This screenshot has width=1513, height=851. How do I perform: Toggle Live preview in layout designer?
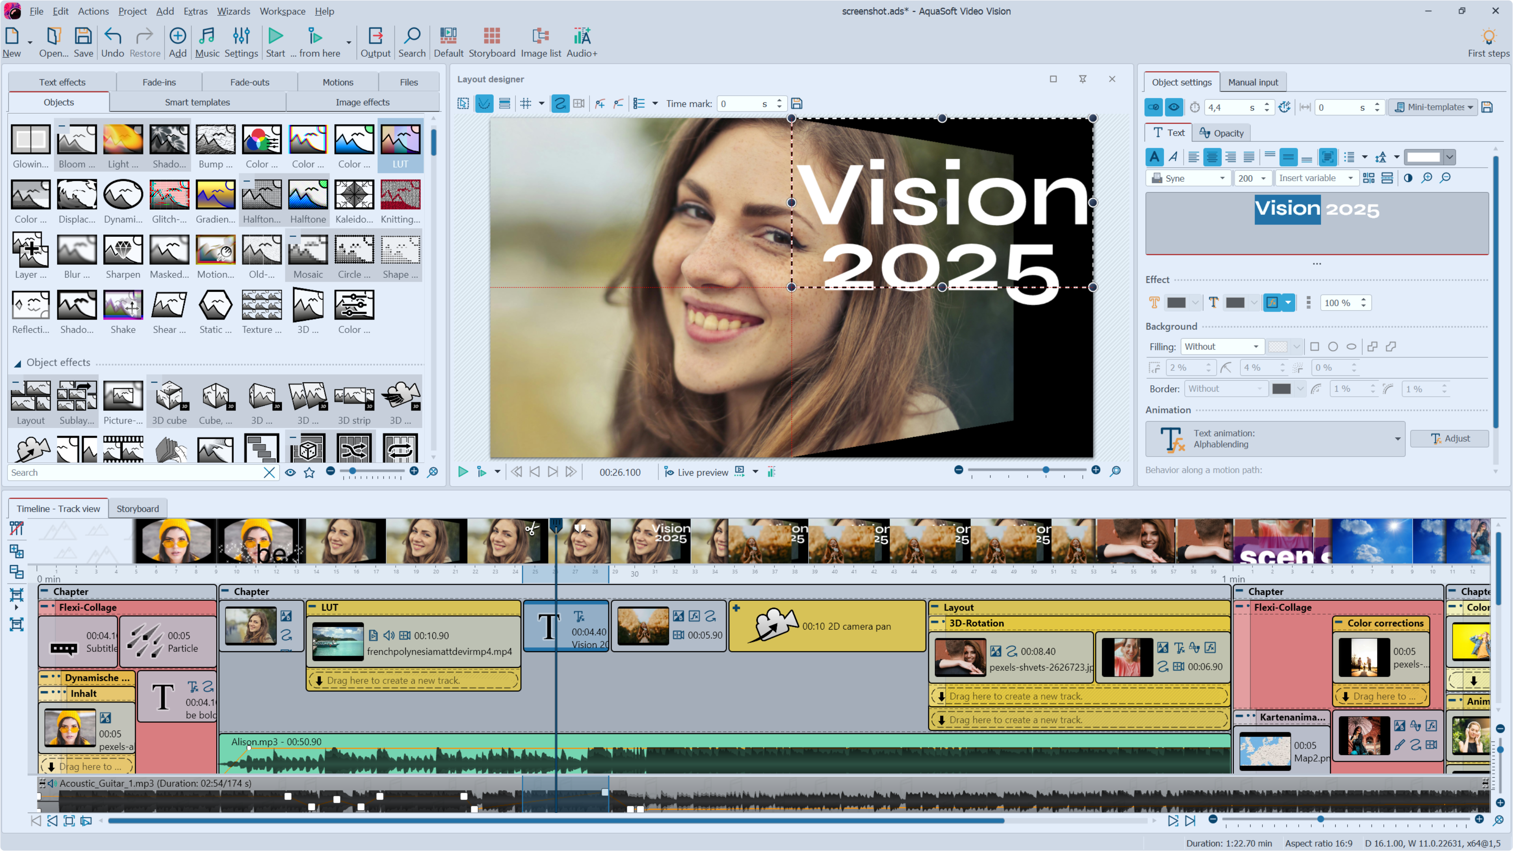coord(696,472)
